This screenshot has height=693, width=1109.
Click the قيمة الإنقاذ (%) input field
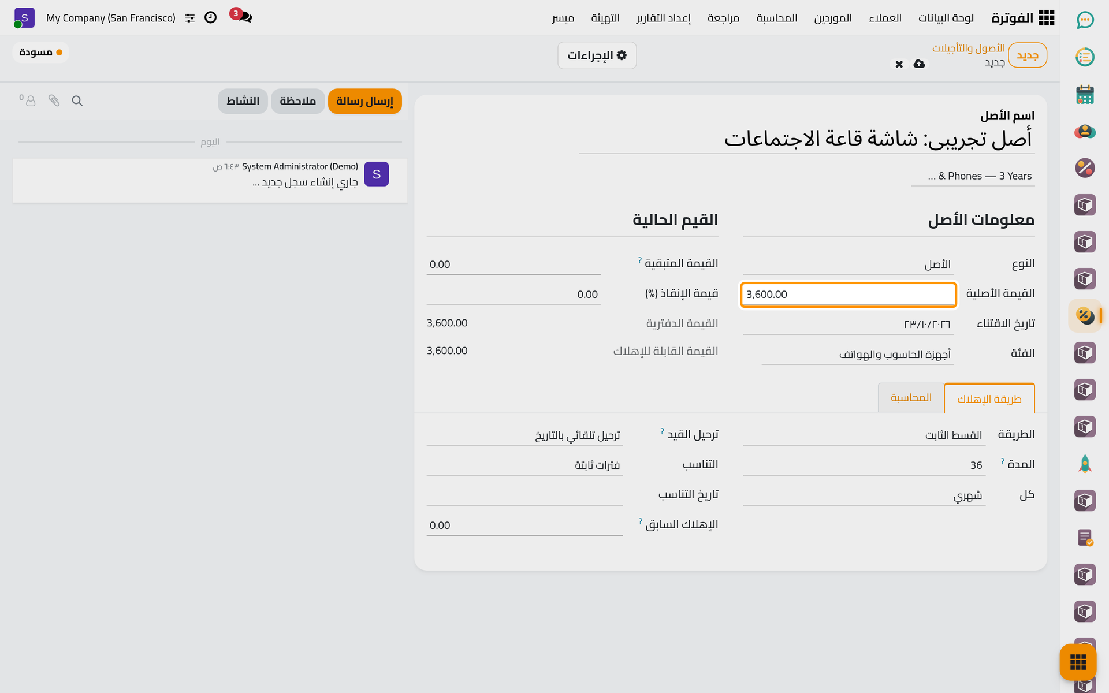point(513,294)
